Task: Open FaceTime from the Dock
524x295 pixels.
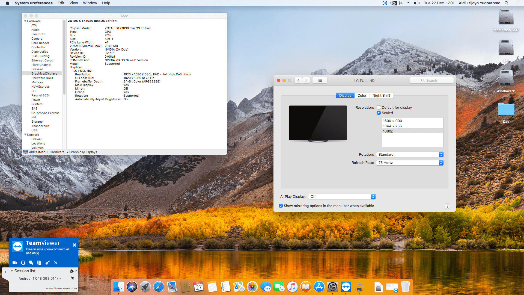Action: 279,287
